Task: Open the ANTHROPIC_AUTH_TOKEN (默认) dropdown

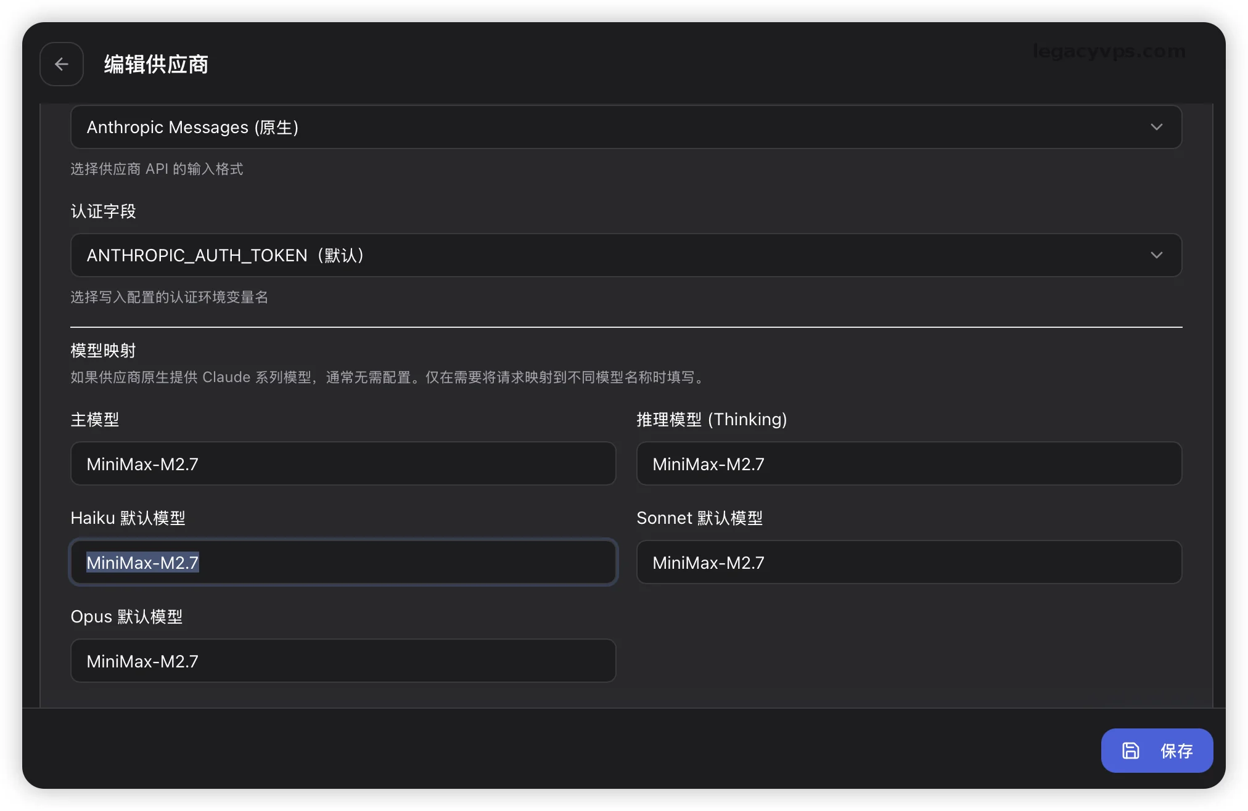Action: 625,255
